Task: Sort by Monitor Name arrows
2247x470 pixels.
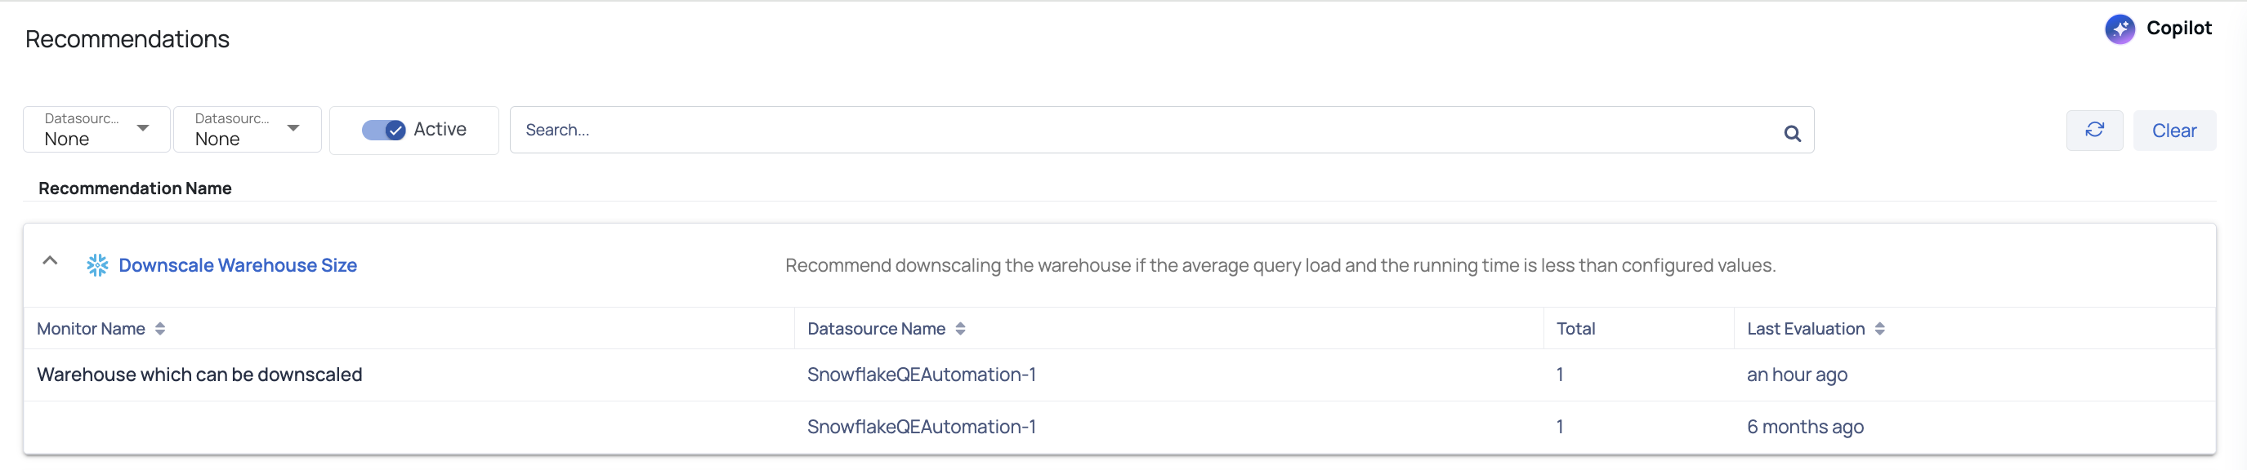Action: [159, 328]
